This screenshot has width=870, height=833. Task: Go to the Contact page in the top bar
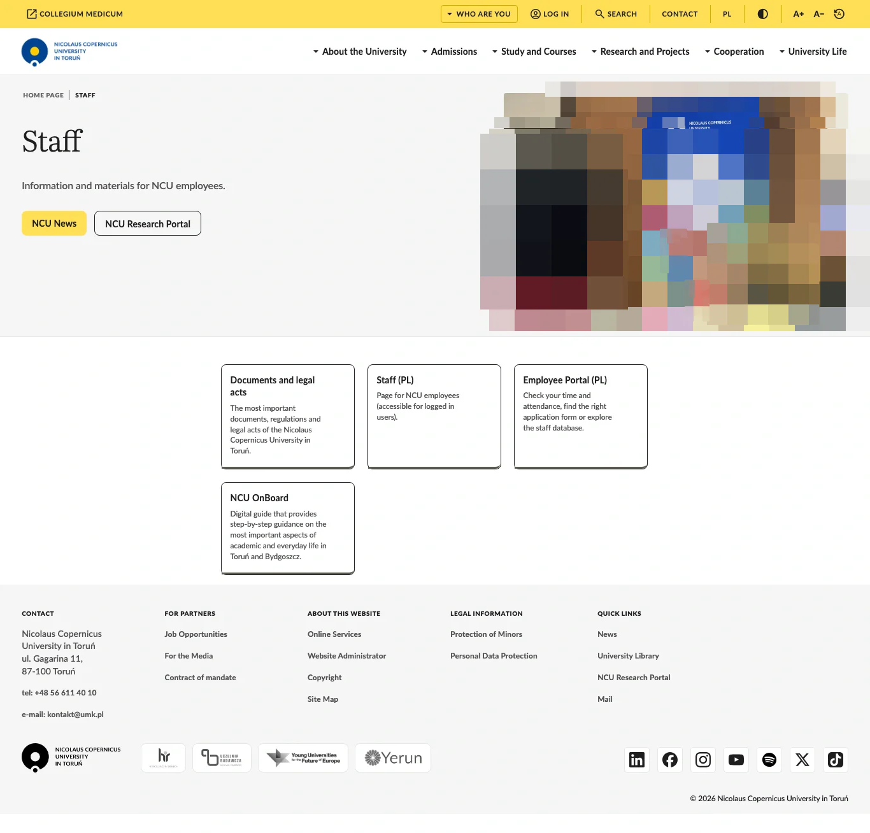point(680,14)
